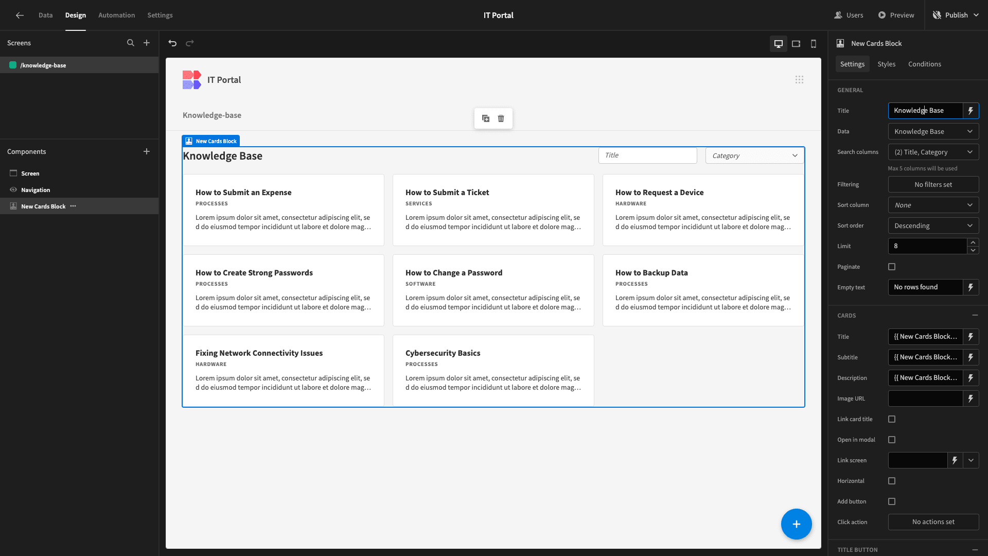Delete the selected cards block
The image size is (988, 556).
click(x=501, y=118)
